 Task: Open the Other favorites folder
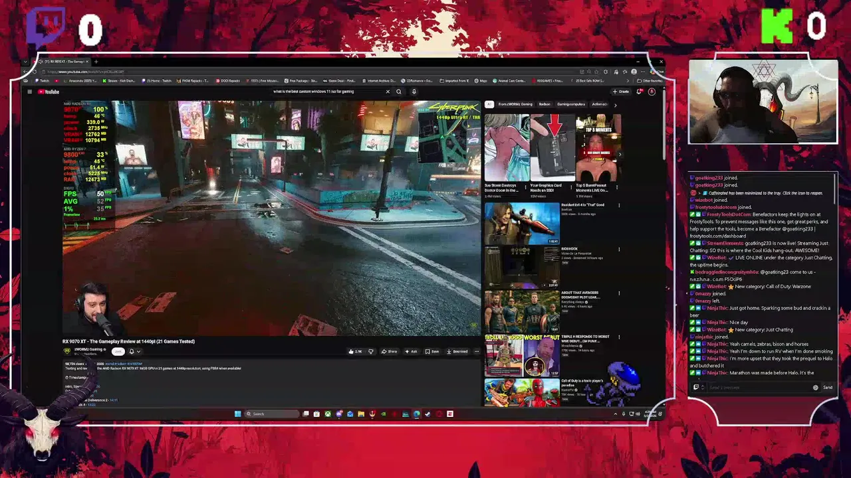coord(649,80)
